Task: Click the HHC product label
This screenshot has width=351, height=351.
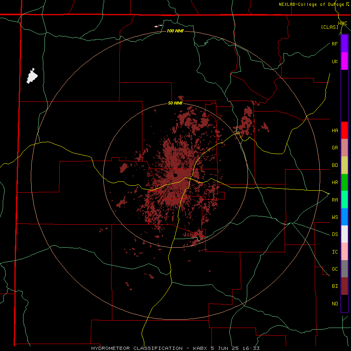Action: click(x=342, y=23)
